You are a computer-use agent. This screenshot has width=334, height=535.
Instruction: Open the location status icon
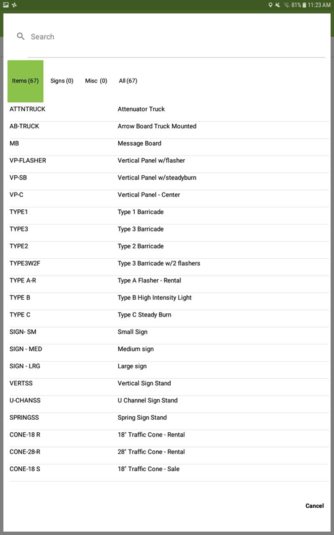click(x=270, y=5)
